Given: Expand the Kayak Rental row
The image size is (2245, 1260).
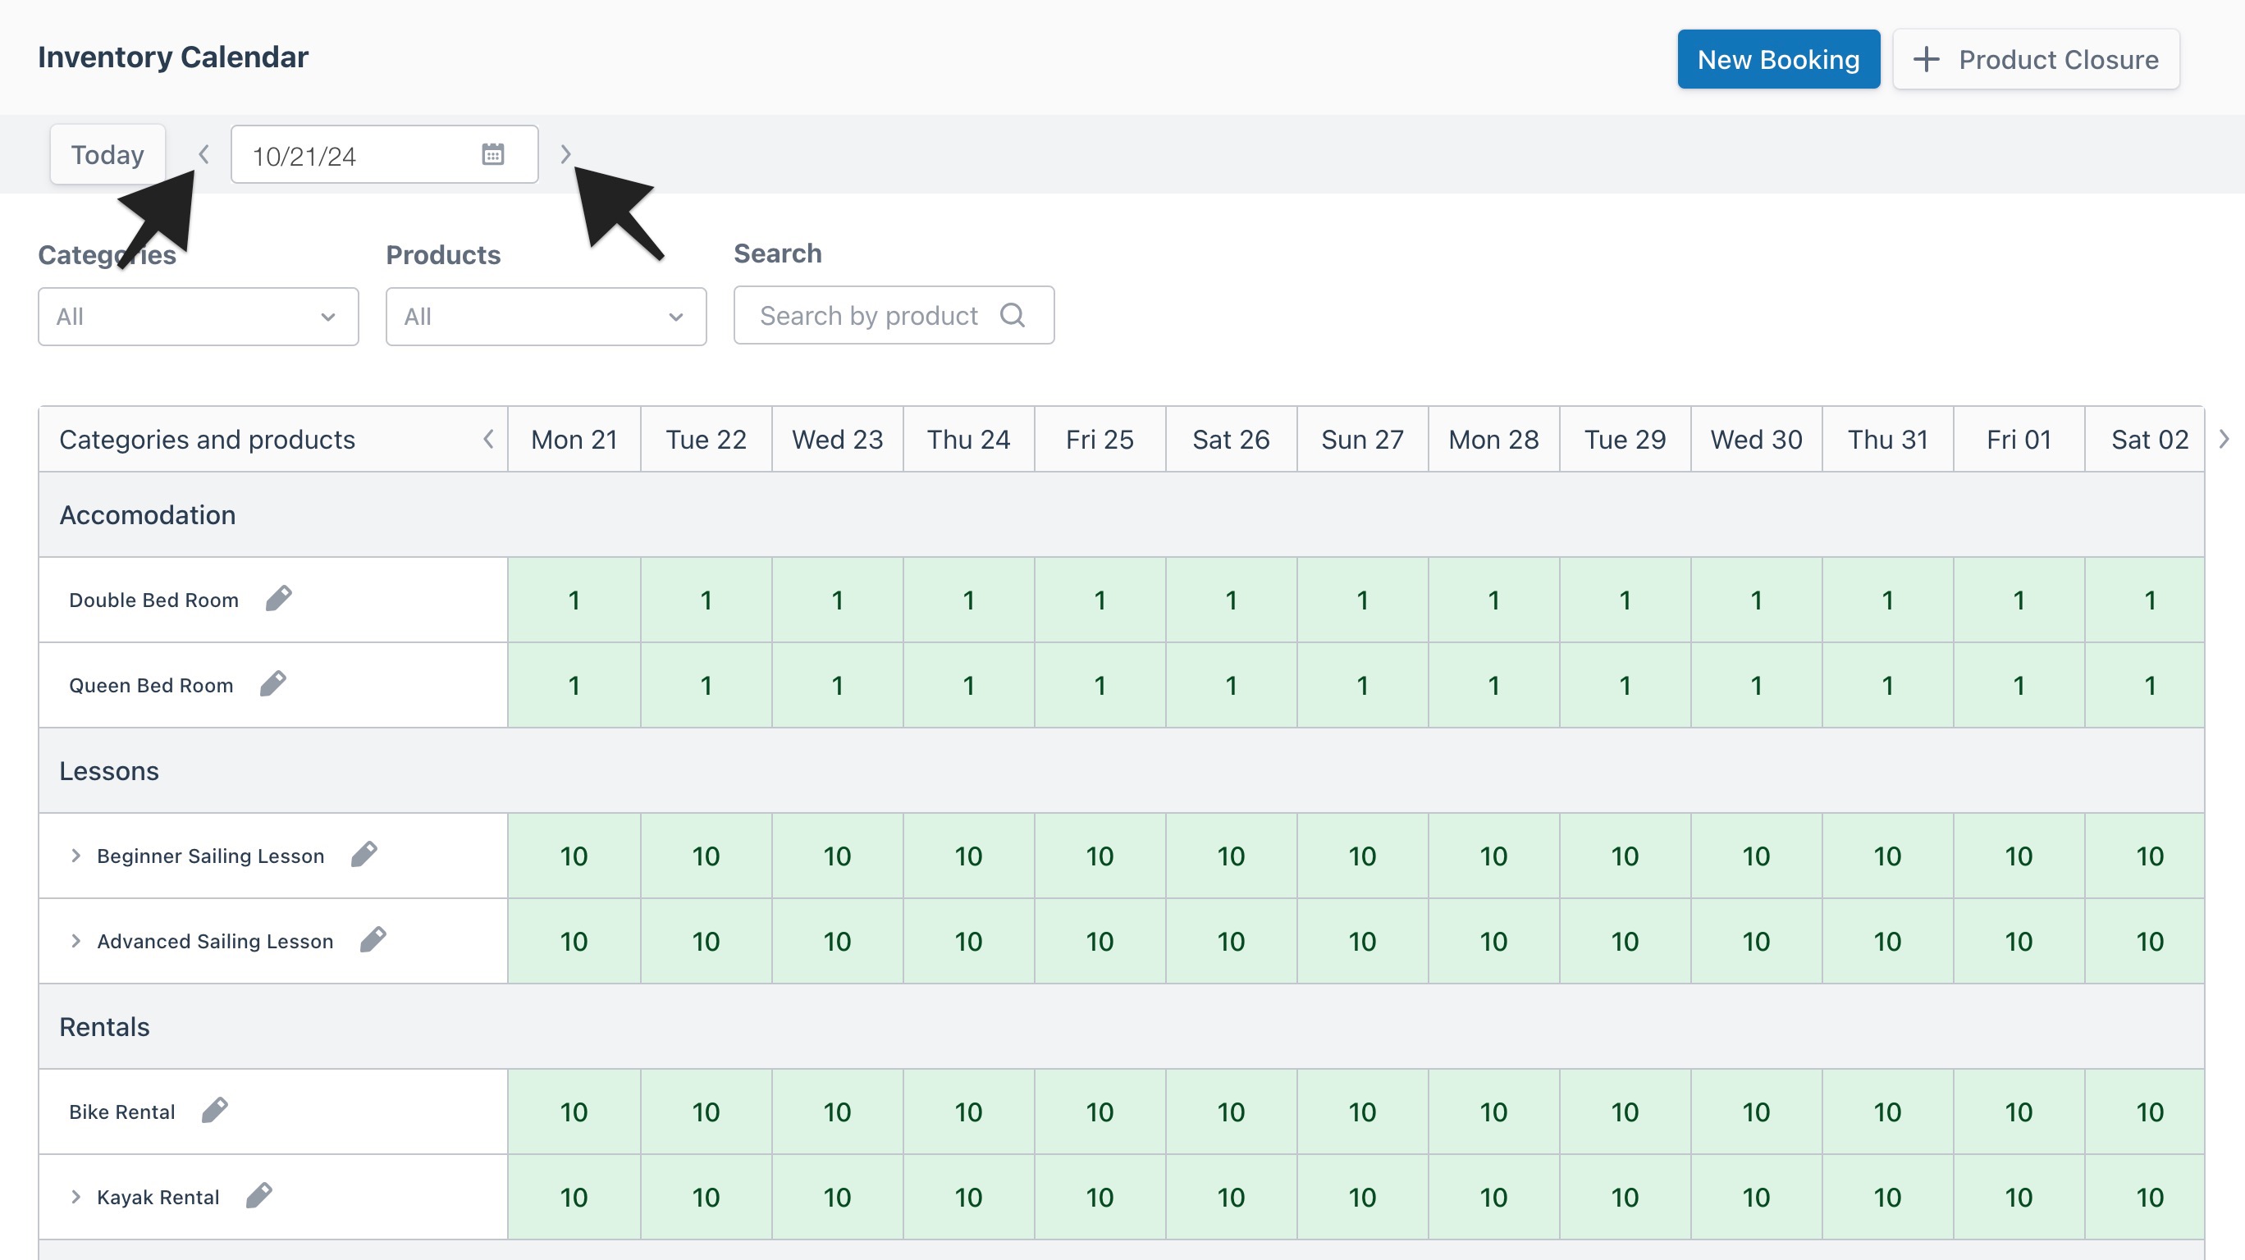Looking at the screenshot, I should coord(75,1198).
